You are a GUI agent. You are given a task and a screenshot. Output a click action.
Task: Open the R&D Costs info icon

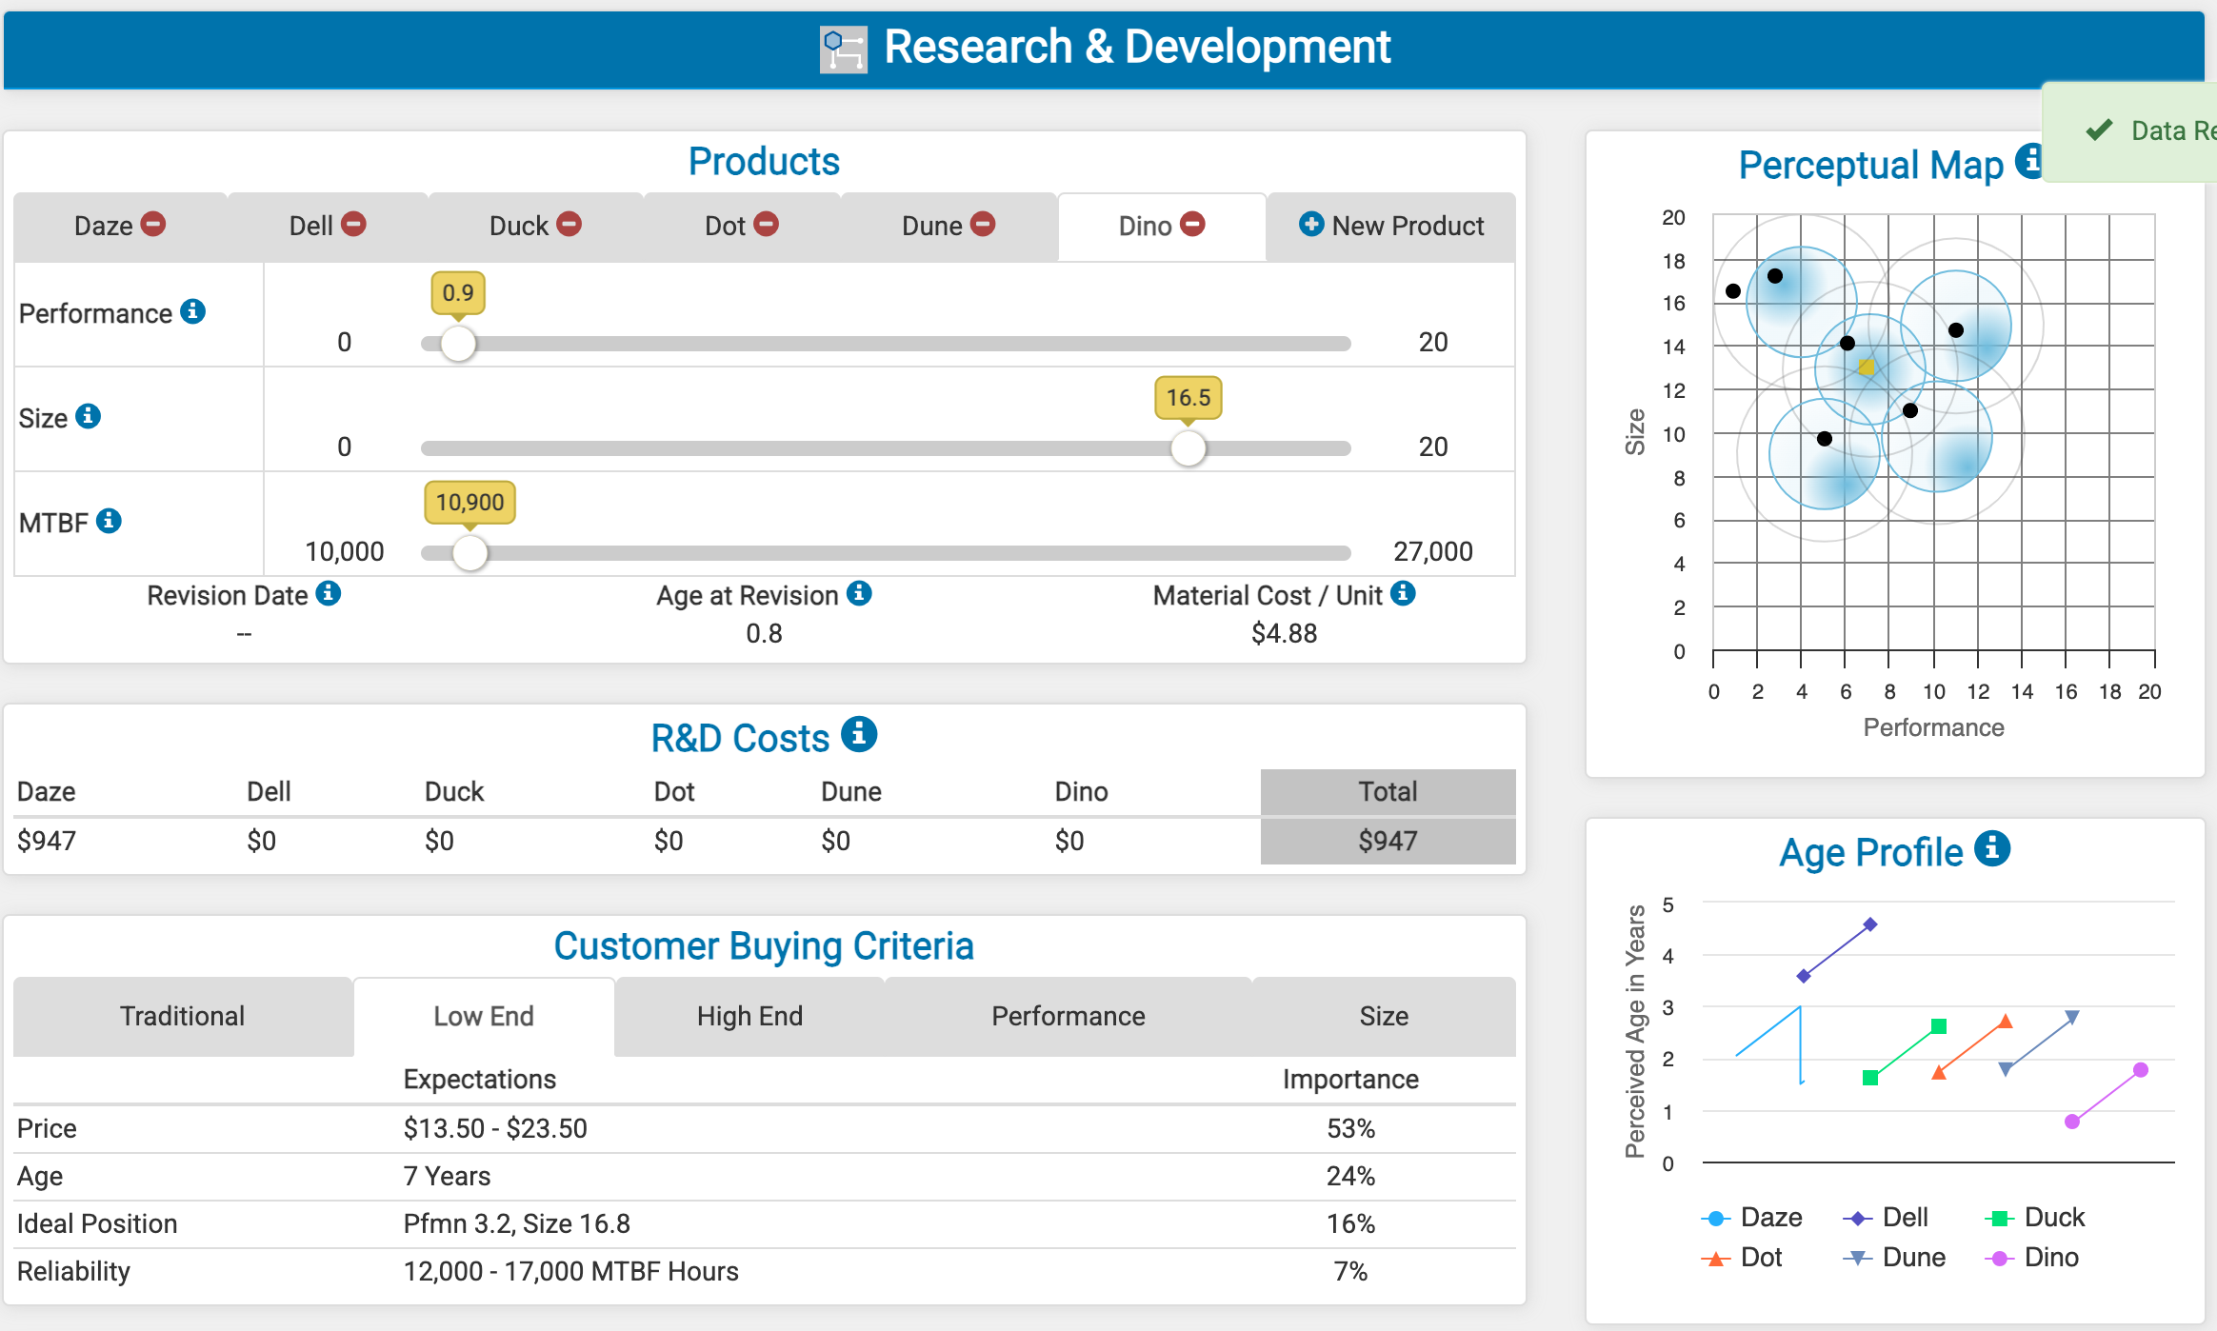click(859, 735)
